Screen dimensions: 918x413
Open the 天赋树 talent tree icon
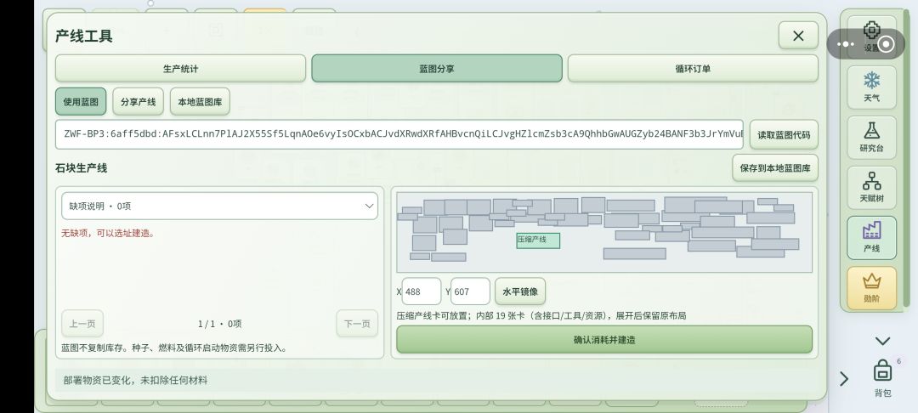[871, 188]
